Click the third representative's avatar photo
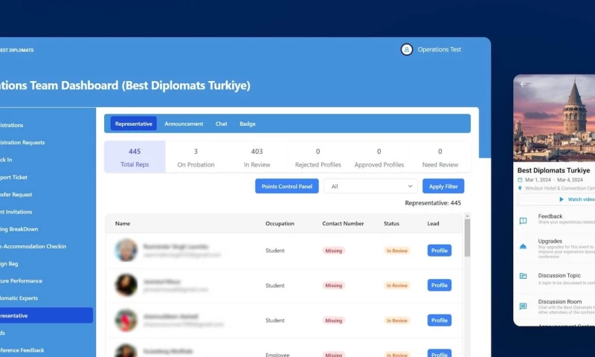Image resolution: width=595 pixels, height=357 pixels. click(126, 321)
